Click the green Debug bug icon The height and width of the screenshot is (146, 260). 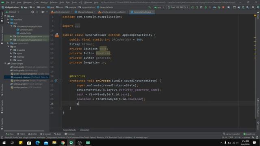pos(206,7)
